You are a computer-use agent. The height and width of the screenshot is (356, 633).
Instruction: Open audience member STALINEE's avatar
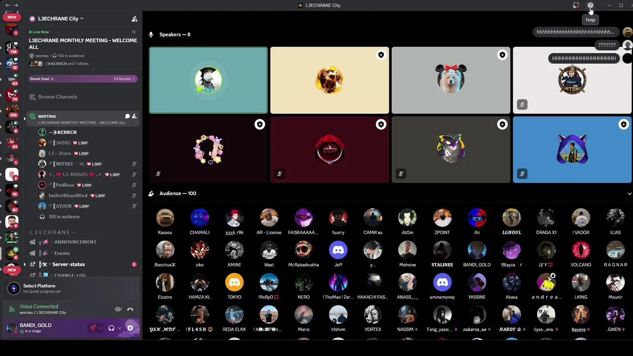click(x=442, y=250)
